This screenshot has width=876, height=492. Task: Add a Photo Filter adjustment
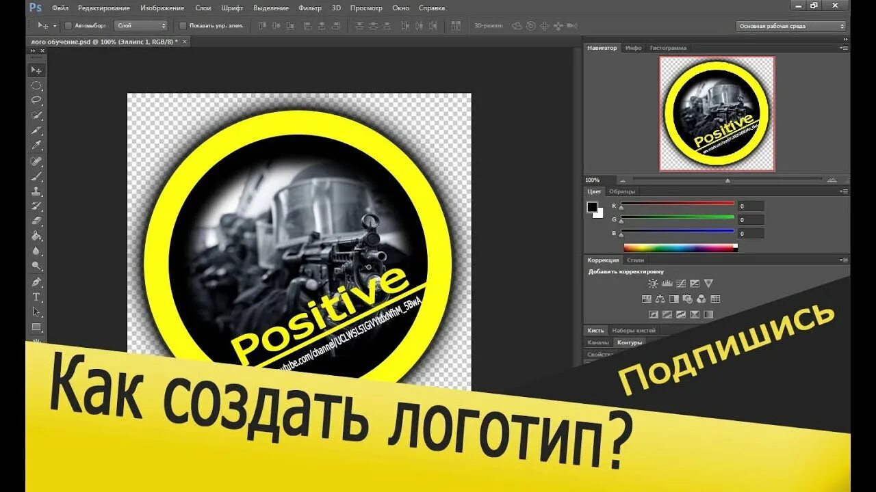click(x=688, y=299)
